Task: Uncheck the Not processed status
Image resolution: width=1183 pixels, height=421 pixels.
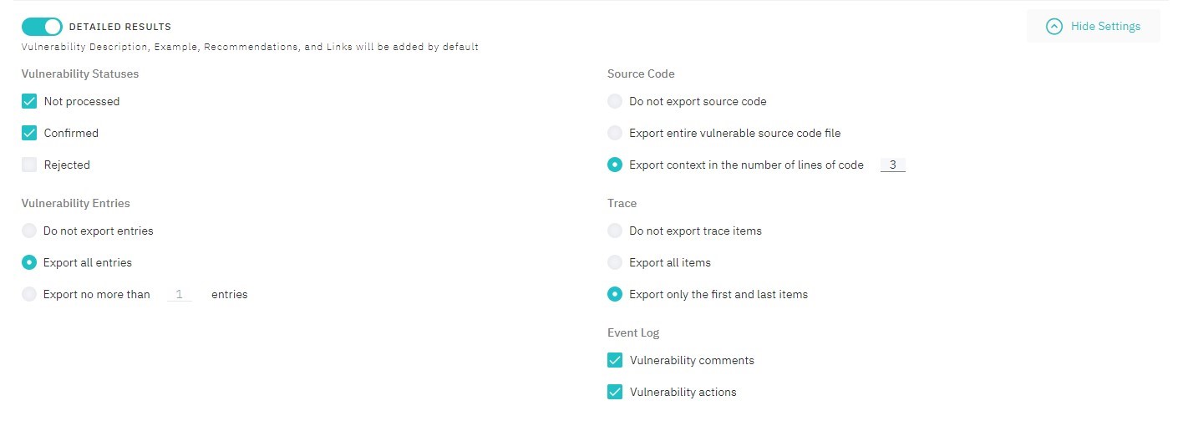Action: [x=29, y=101]
